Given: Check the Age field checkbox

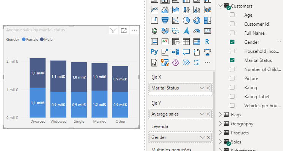Looking at the screenshot, I should [x=232, y=15].
